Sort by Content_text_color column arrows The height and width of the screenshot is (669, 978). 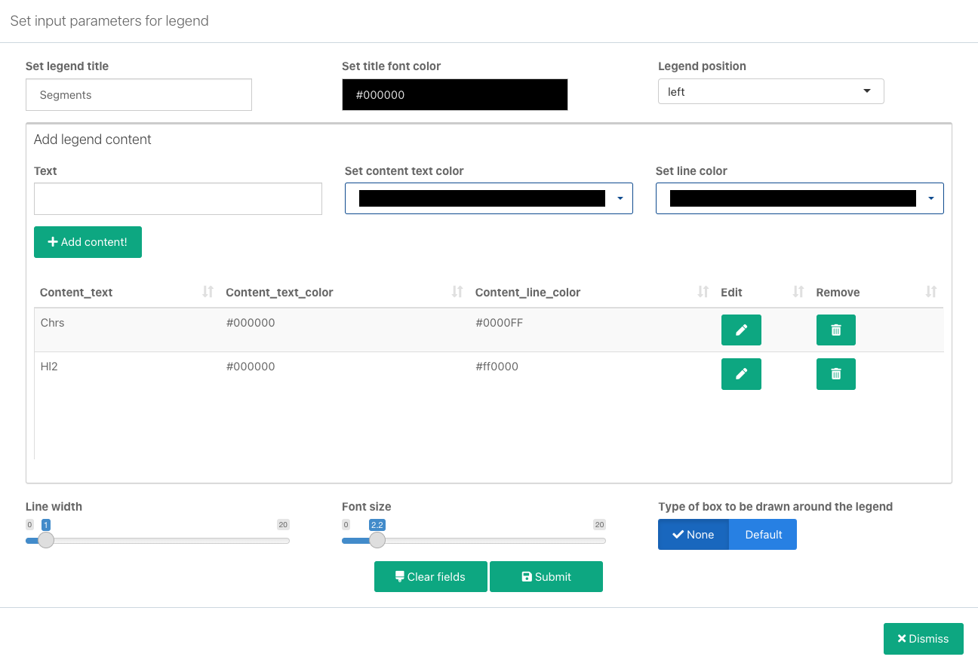coord(457,292)
